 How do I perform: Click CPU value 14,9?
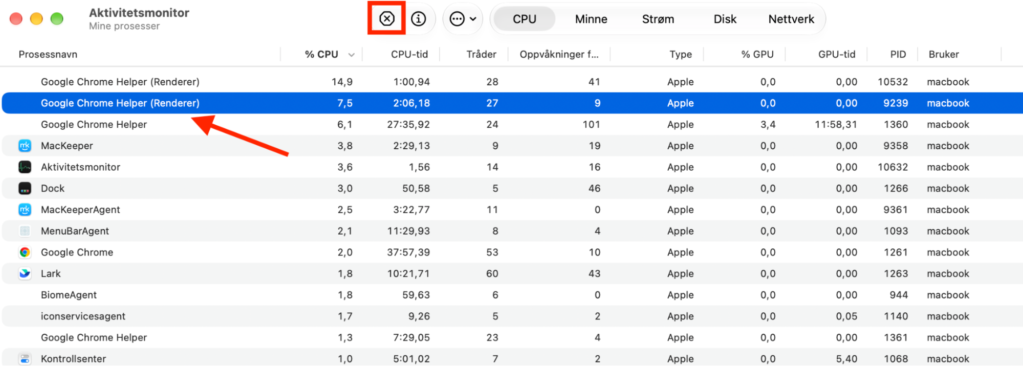(342, 82)
